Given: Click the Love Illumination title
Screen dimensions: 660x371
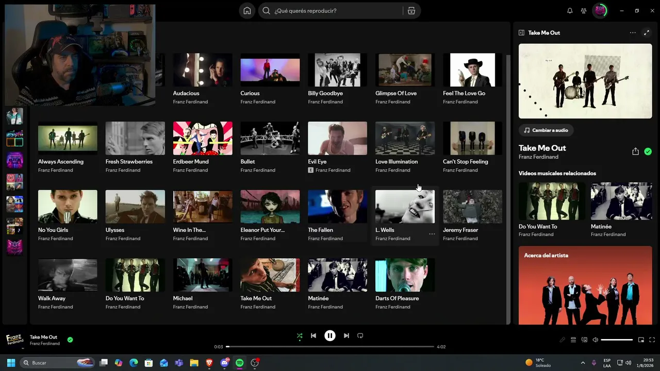Looking at the screenshot, I should 397,162.
